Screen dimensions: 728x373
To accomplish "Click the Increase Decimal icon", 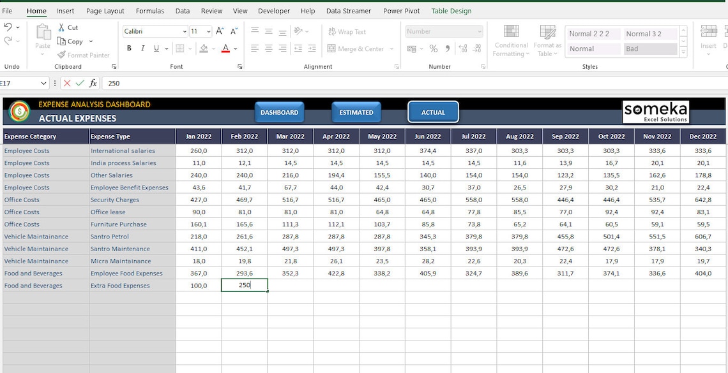I will click(463, 48).
